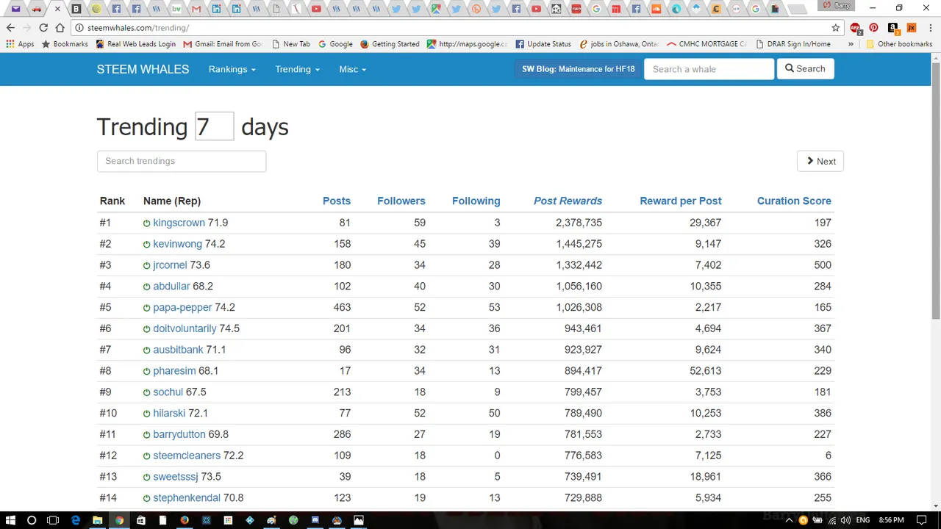Click the Search button in navbar

coord(805,68)
